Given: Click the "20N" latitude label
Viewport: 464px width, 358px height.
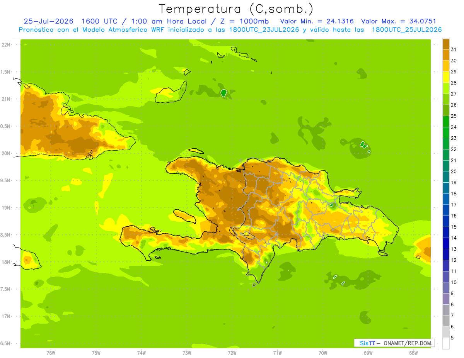Looking at the screenshot, I should tap(6, 153).
